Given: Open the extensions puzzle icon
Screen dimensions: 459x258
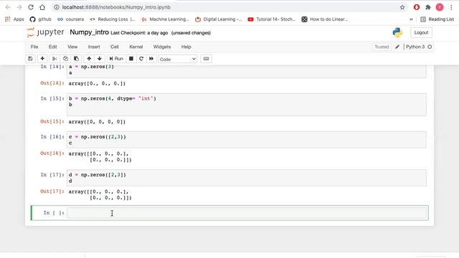Looking at the screenshot, I should pyautogui.click(x=428, y=7).
